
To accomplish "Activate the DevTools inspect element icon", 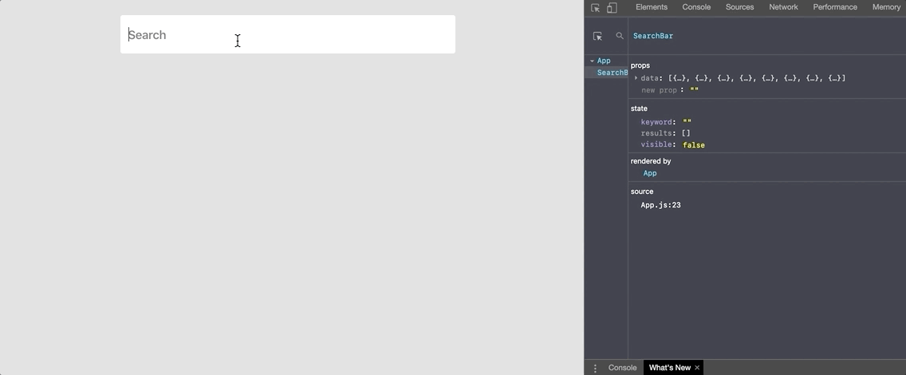I will [595, 7].
